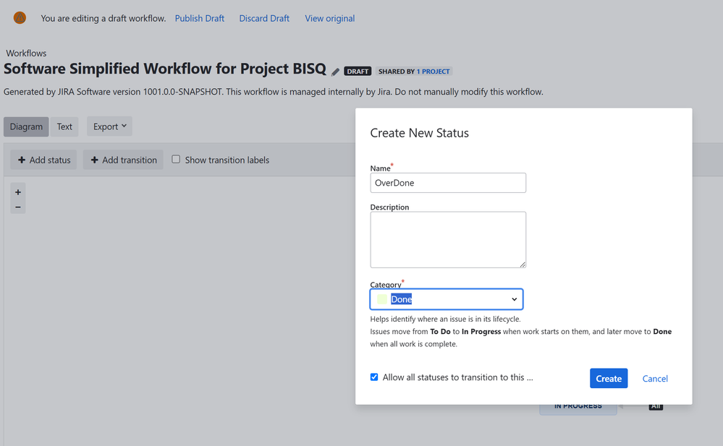Click the Description resize handle
The image size is (723, 446).
pos(523,265)
